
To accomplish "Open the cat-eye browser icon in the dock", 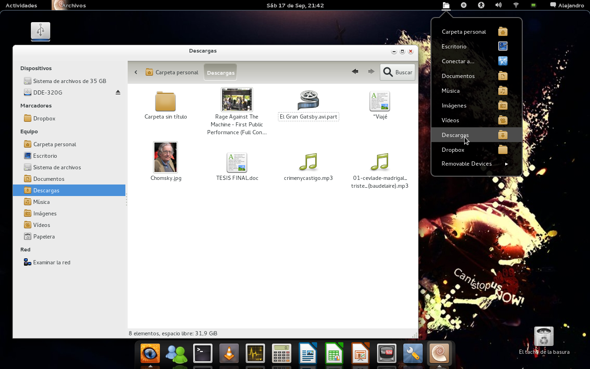I will (150, 354).
